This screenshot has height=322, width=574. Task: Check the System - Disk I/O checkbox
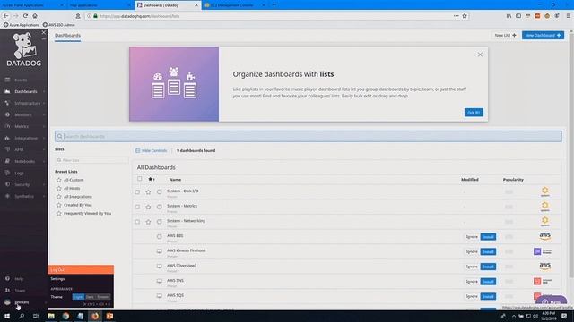point(137,191)
